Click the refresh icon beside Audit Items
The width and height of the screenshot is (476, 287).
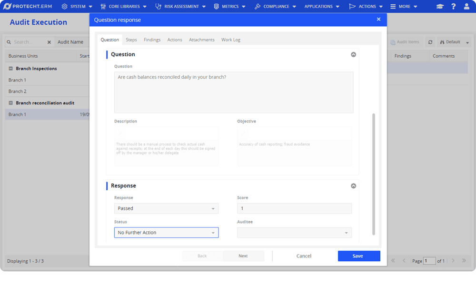click(430, 42)
